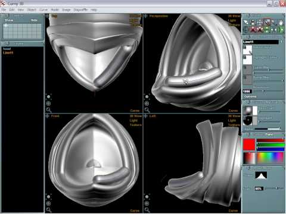
Task: Click the pan icon in Front viewport
Action: 48,203
